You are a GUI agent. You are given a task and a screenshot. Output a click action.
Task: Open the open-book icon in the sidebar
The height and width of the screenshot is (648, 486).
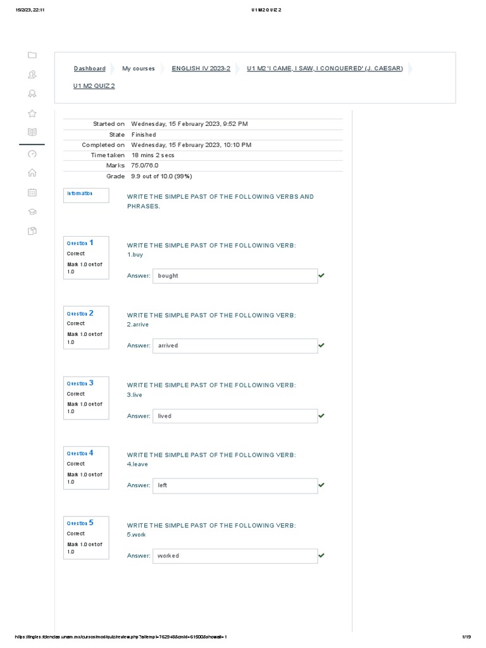click(32, 132)
